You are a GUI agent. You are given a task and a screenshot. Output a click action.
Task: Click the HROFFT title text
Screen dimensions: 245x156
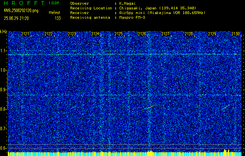pos(24,3)
